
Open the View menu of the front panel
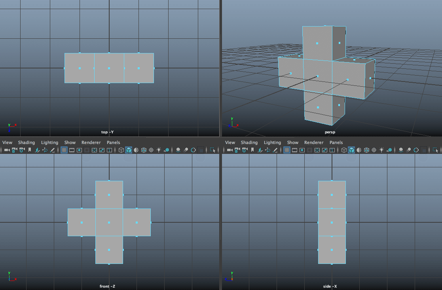pyautogui.click(x=8, y=142)
